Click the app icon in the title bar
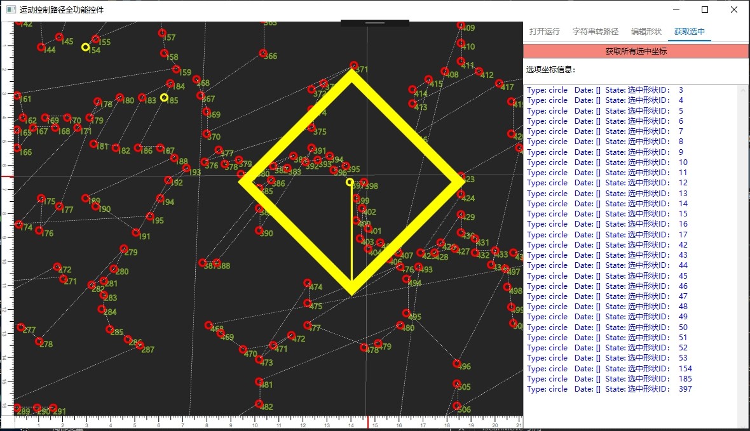 [x=11, y=10]
